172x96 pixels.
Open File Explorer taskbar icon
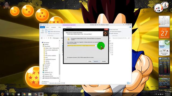coord(30,94)
